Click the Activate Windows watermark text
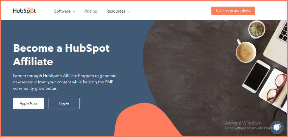 [x=243, y=123]
